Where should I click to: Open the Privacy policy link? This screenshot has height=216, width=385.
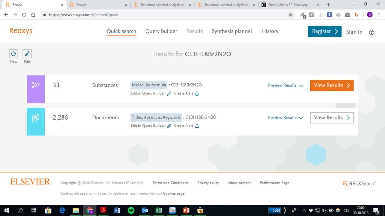click(208, 183)
